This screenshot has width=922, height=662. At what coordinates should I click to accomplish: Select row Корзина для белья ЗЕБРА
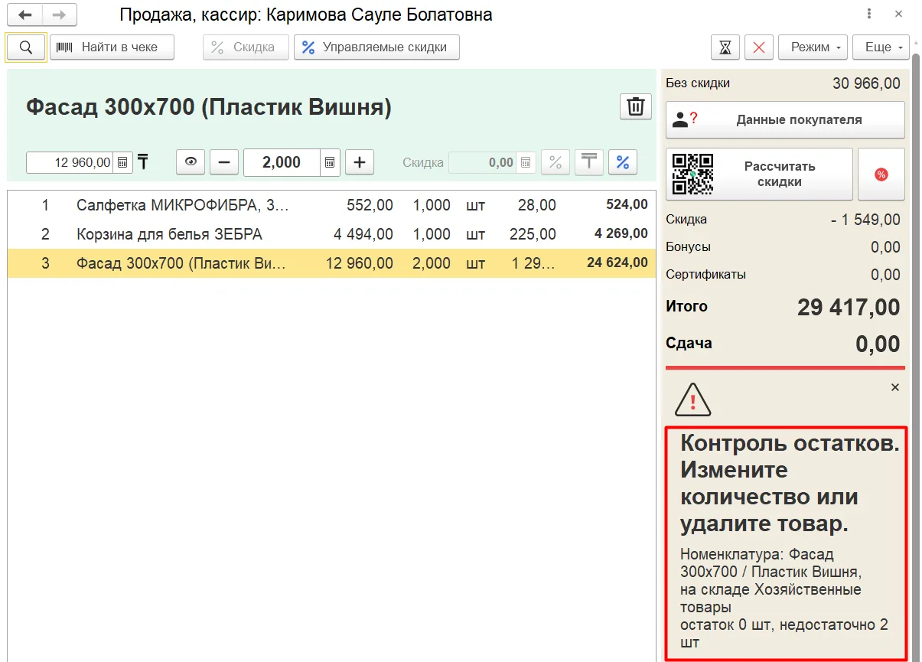click(331, 234)
